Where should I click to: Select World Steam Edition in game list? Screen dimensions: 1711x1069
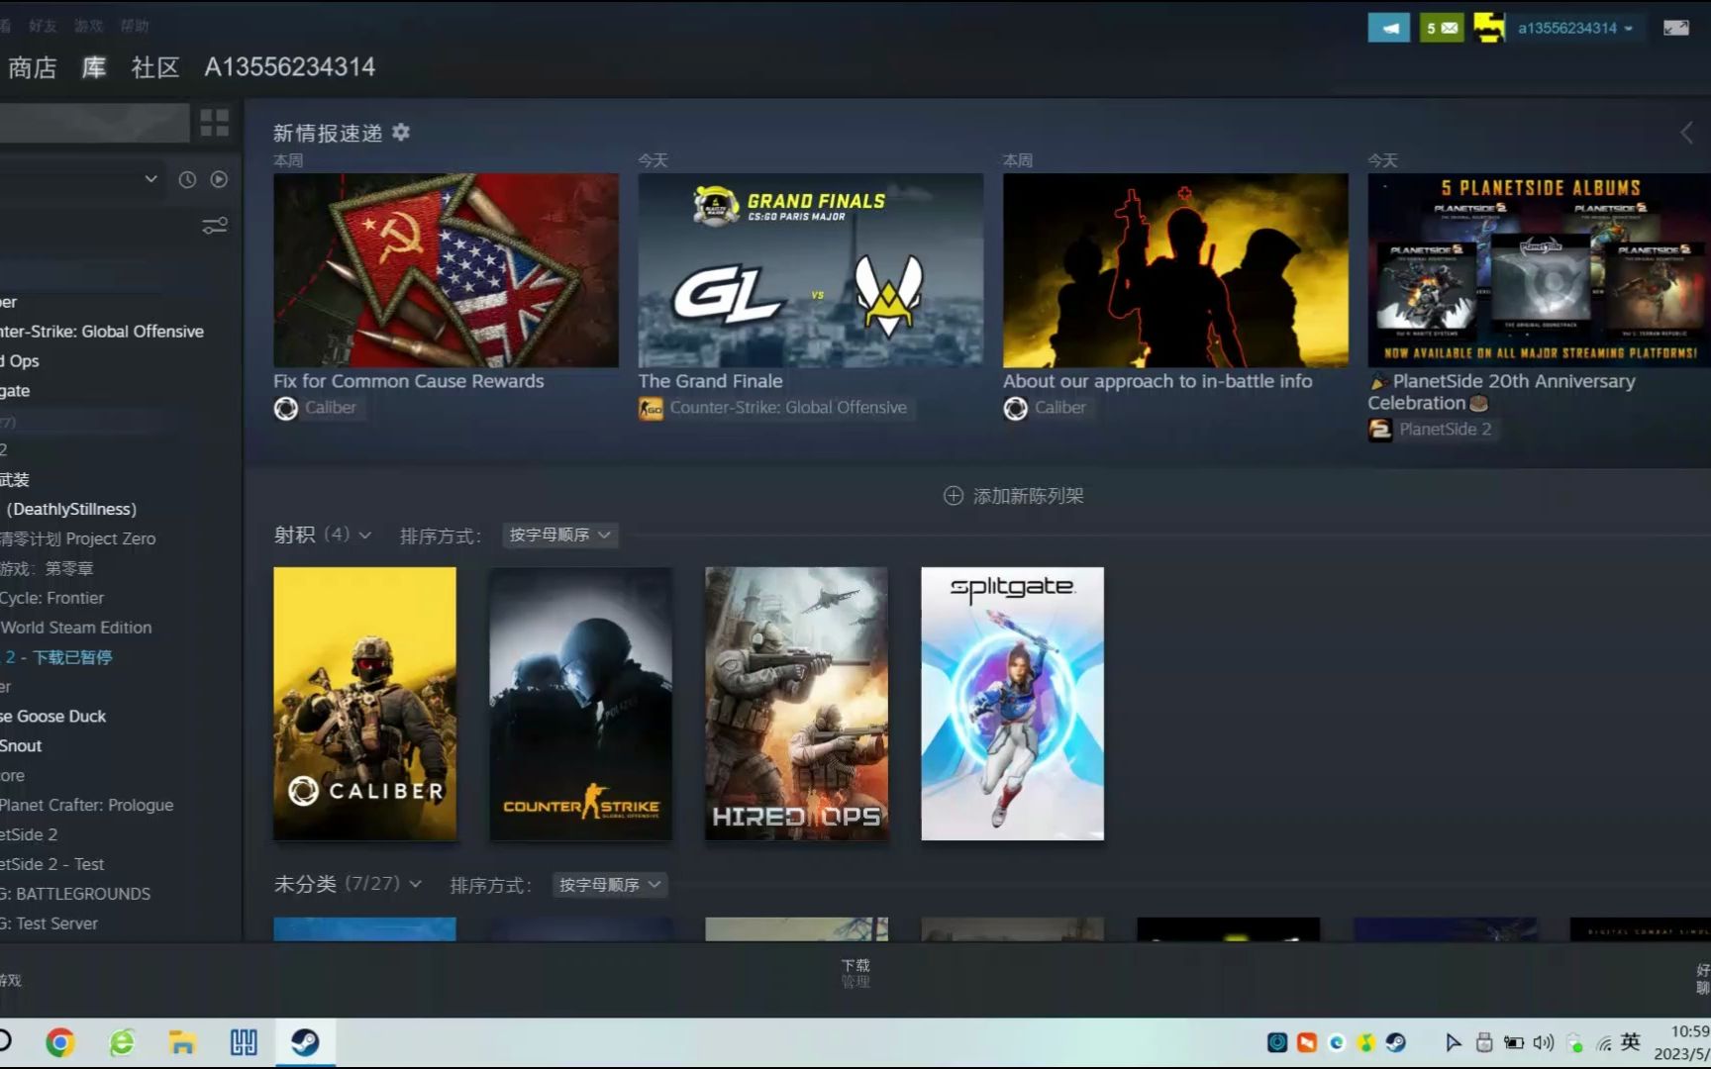pyautogui.click(x=76, y=628)
